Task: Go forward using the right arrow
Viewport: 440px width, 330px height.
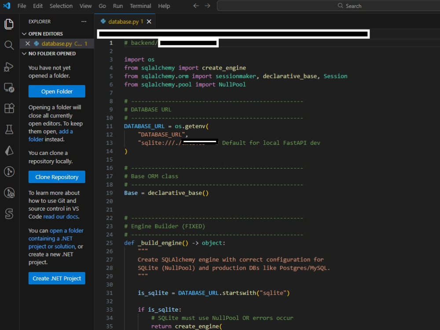Action: pos(207,6)
